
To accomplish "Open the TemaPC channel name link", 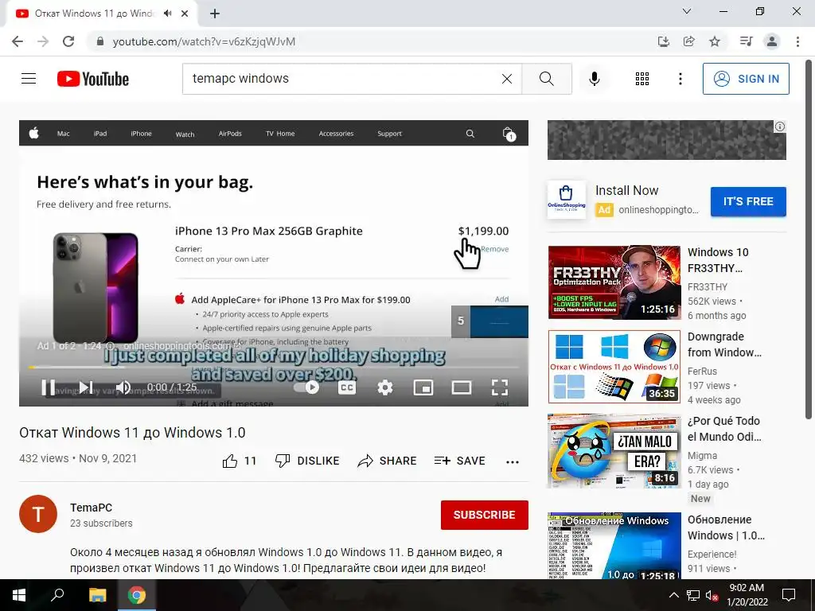I will coord(91,508).
